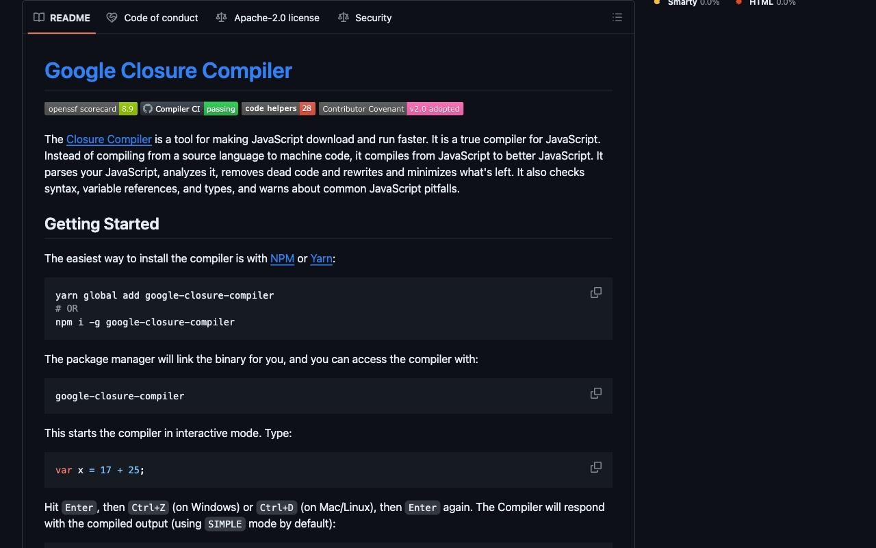Image resolution: width=876 pixels, height=548 pixels.
Task: Click the npm i -g google-closure-compiler line
Action: (x=145, y=322)
